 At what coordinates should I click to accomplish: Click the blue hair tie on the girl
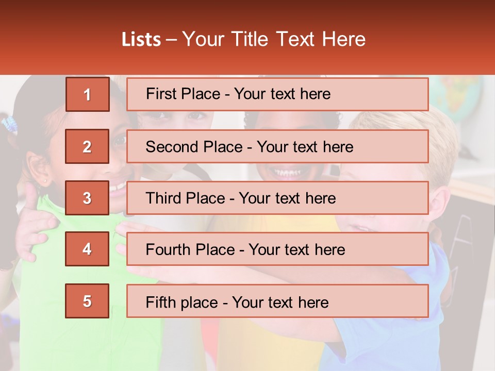click(9, 125)
